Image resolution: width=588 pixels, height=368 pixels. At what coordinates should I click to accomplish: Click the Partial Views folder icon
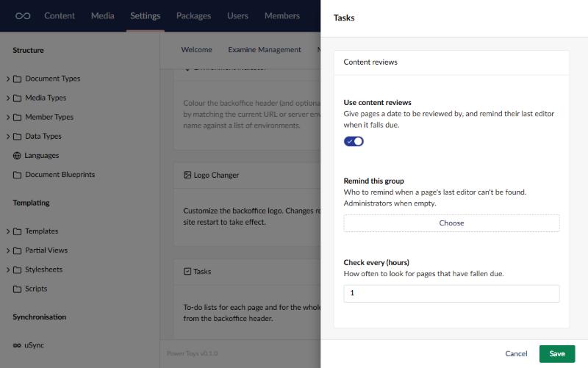(x=17, y=250)
